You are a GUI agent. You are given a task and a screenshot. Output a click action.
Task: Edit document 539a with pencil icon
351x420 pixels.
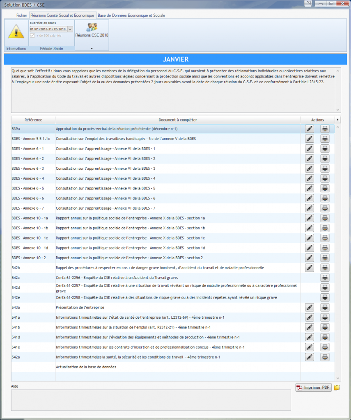click(310, 128)
